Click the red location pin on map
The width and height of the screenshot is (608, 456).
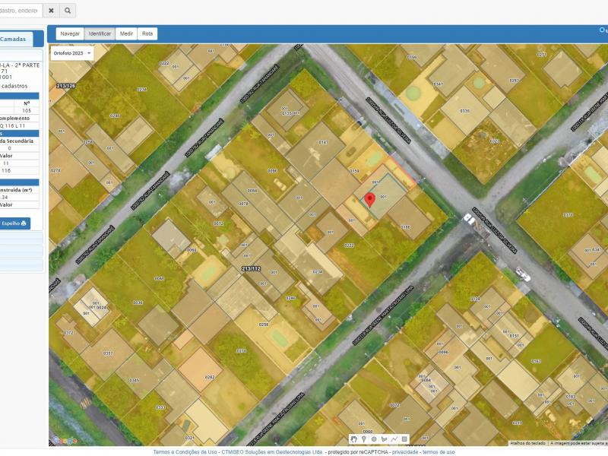click(x=370, y=200)
